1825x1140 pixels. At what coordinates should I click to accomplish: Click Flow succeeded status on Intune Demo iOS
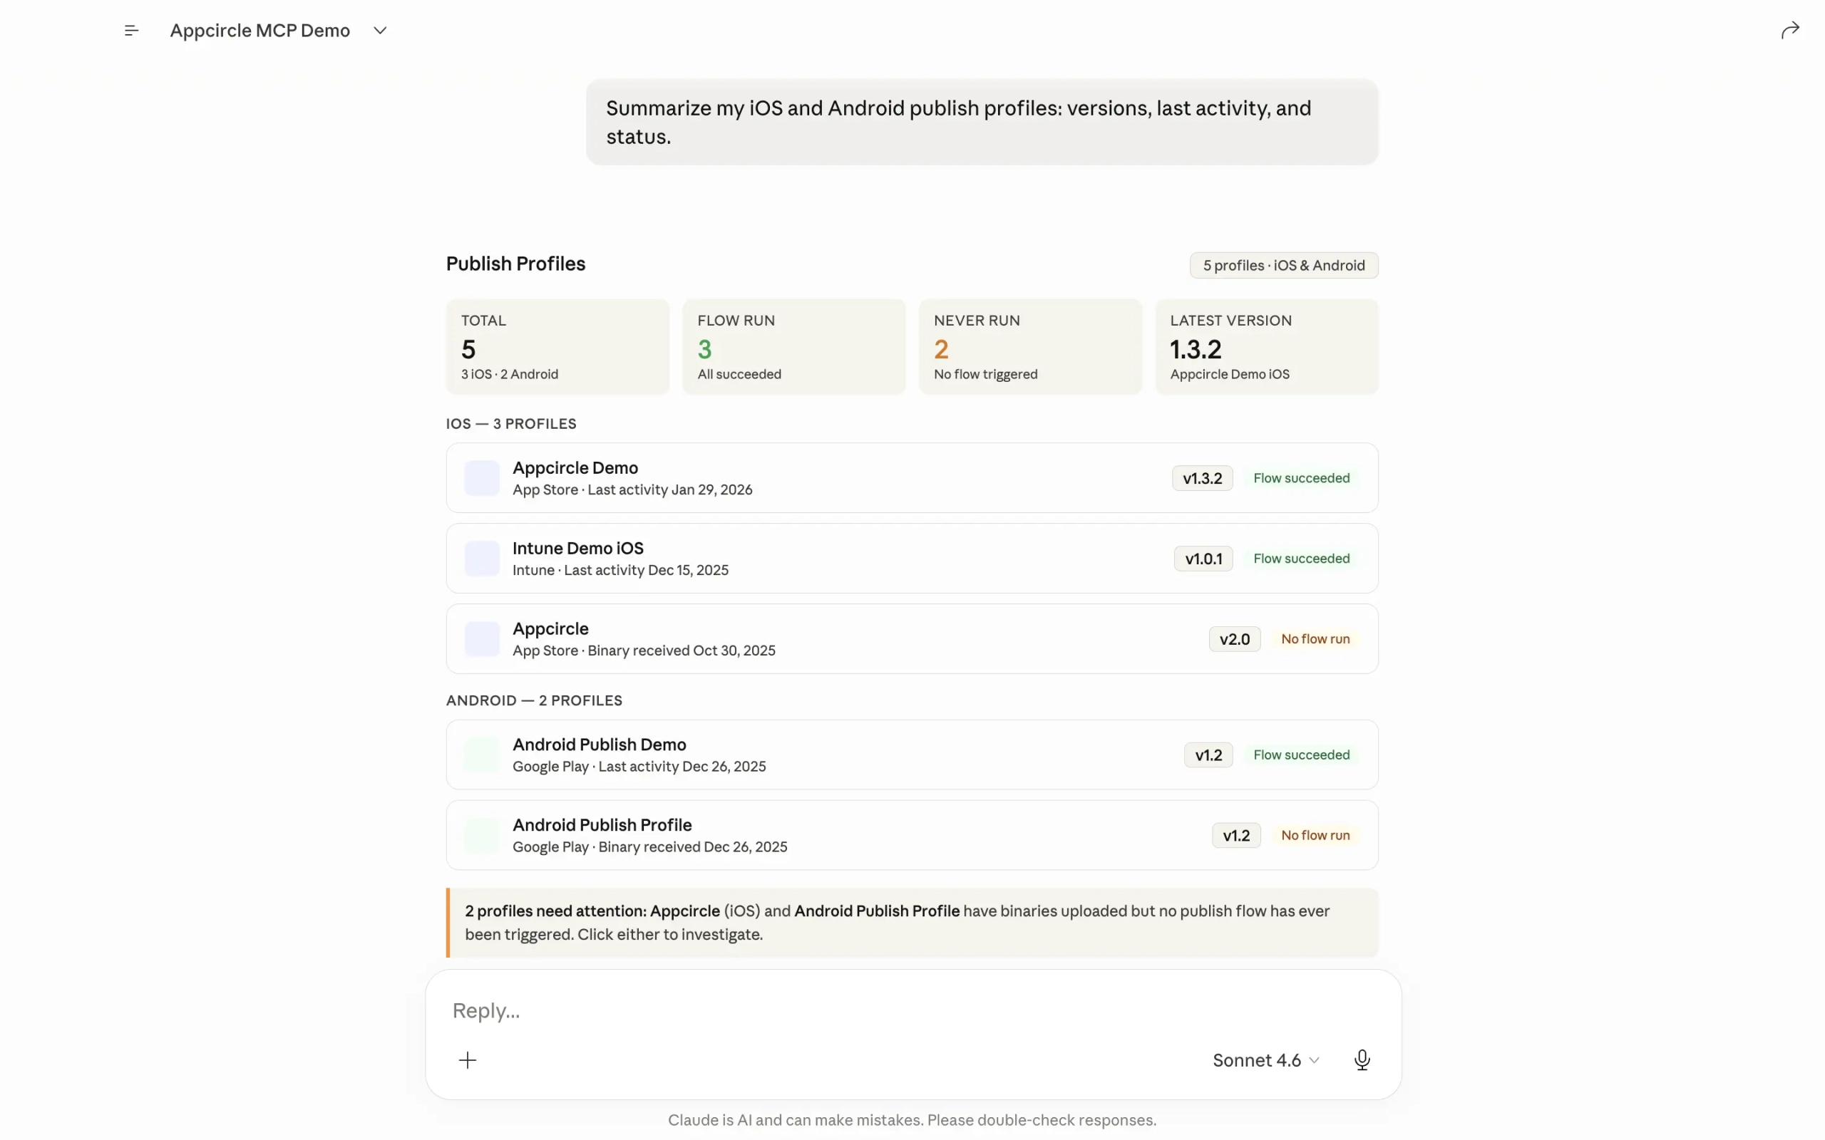pyautogui.click(x=1302, y=559)
